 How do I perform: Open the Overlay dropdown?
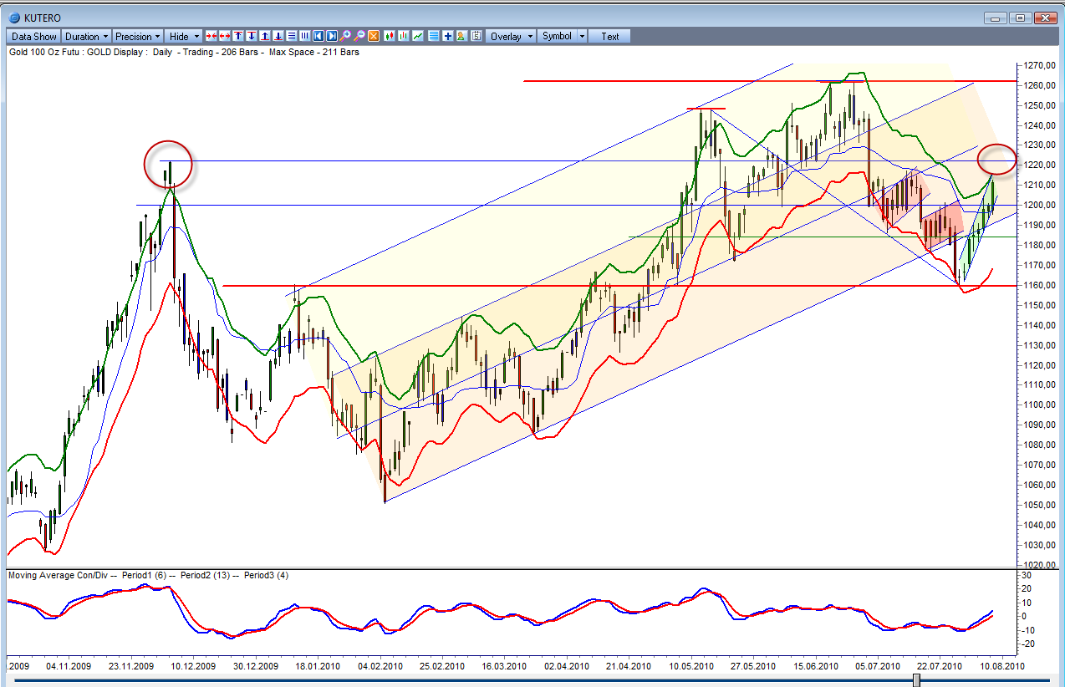click(511, 36)
